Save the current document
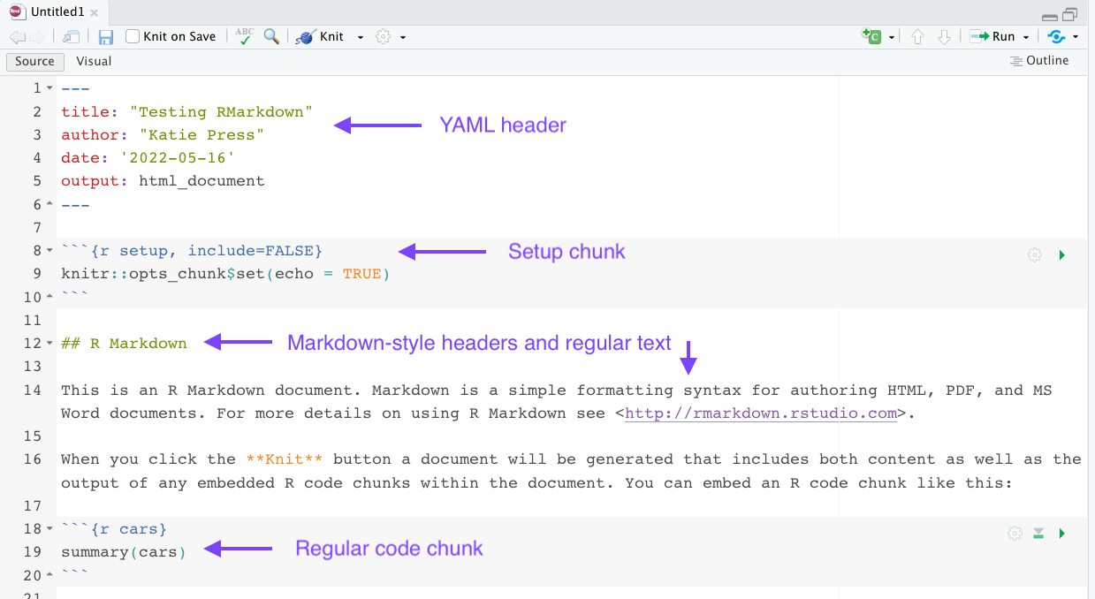1095x599 pixels. (x=106, y=37)
